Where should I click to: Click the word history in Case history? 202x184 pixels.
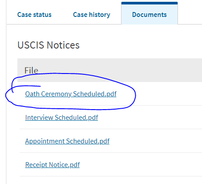click(100, 15)
